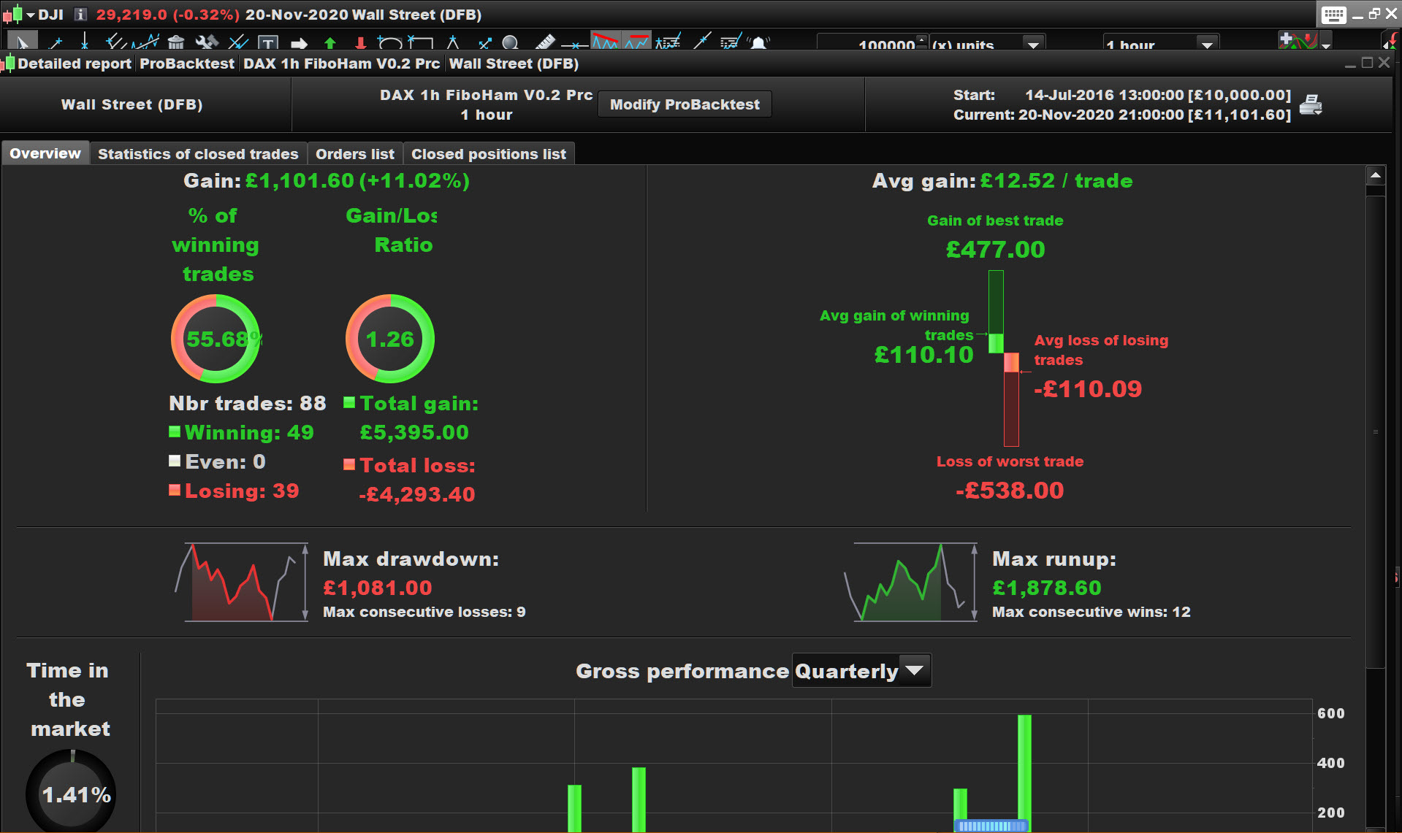Maximize the Detailed report window
1402x833 pixels.
(1367, 63)
